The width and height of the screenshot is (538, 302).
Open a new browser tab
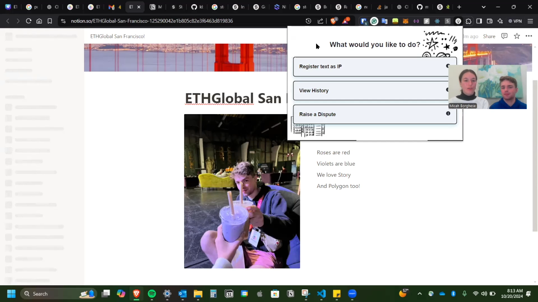pyautogui.click(x=459, y=7)
